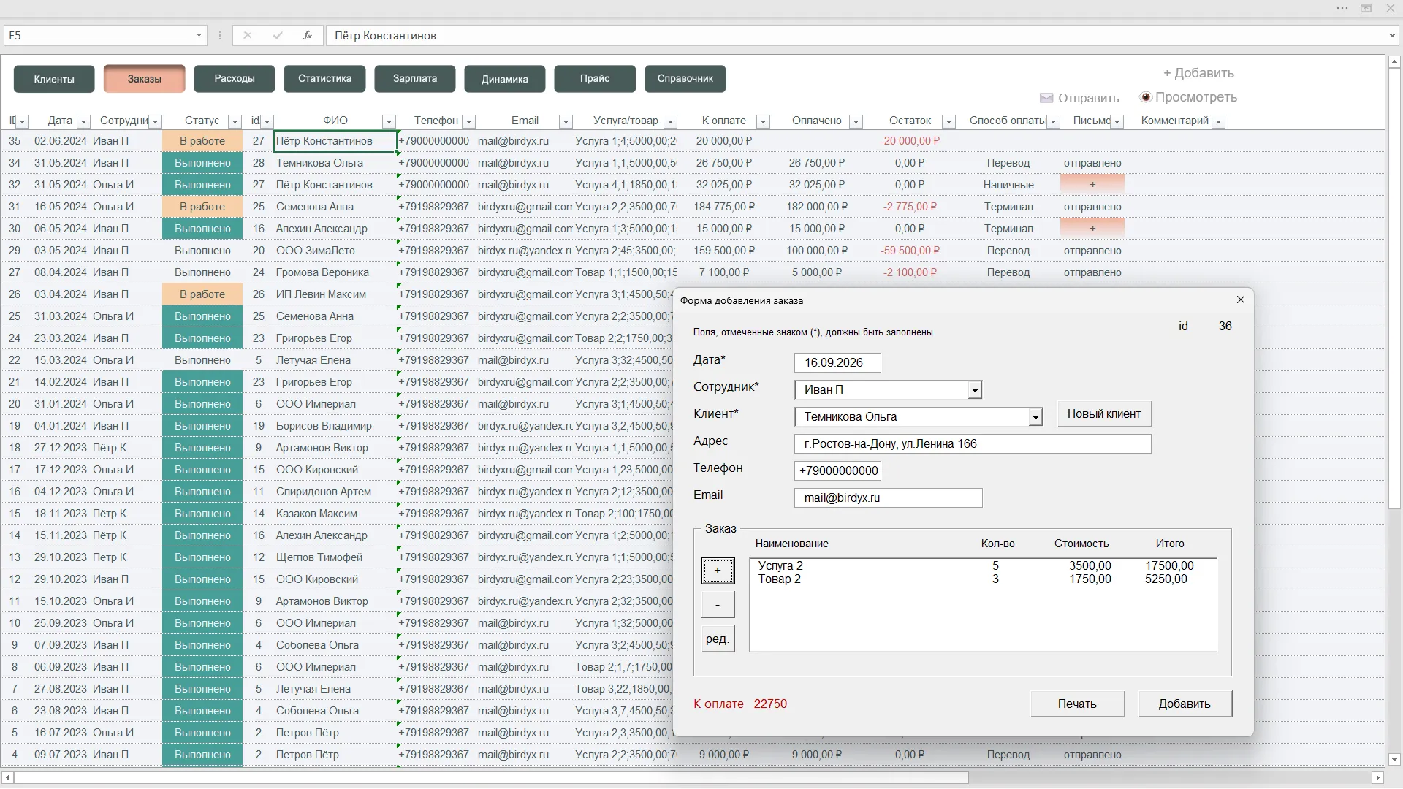Click the envelope icon next to Отправить
1403x789 pixels.
click(x=1046, y=98)
